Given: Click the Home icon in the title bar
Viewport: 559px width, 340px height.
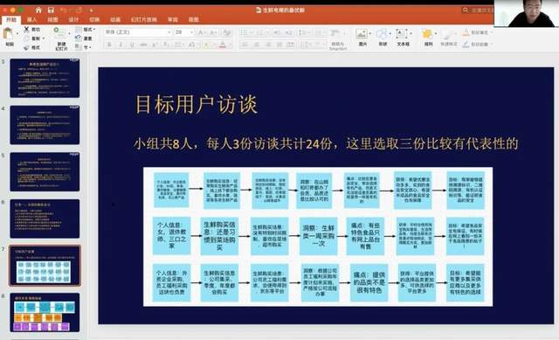Looking at the screenshot, I should [x=38, y=10].
